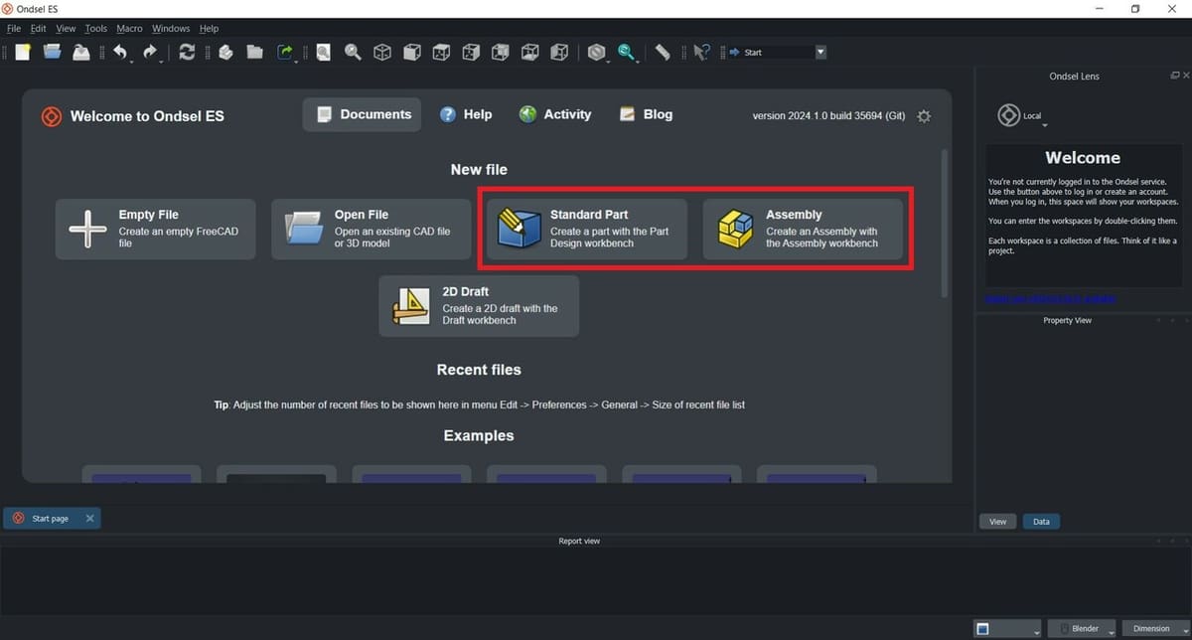Switch to the Help tab on Start page

[466, 114]
